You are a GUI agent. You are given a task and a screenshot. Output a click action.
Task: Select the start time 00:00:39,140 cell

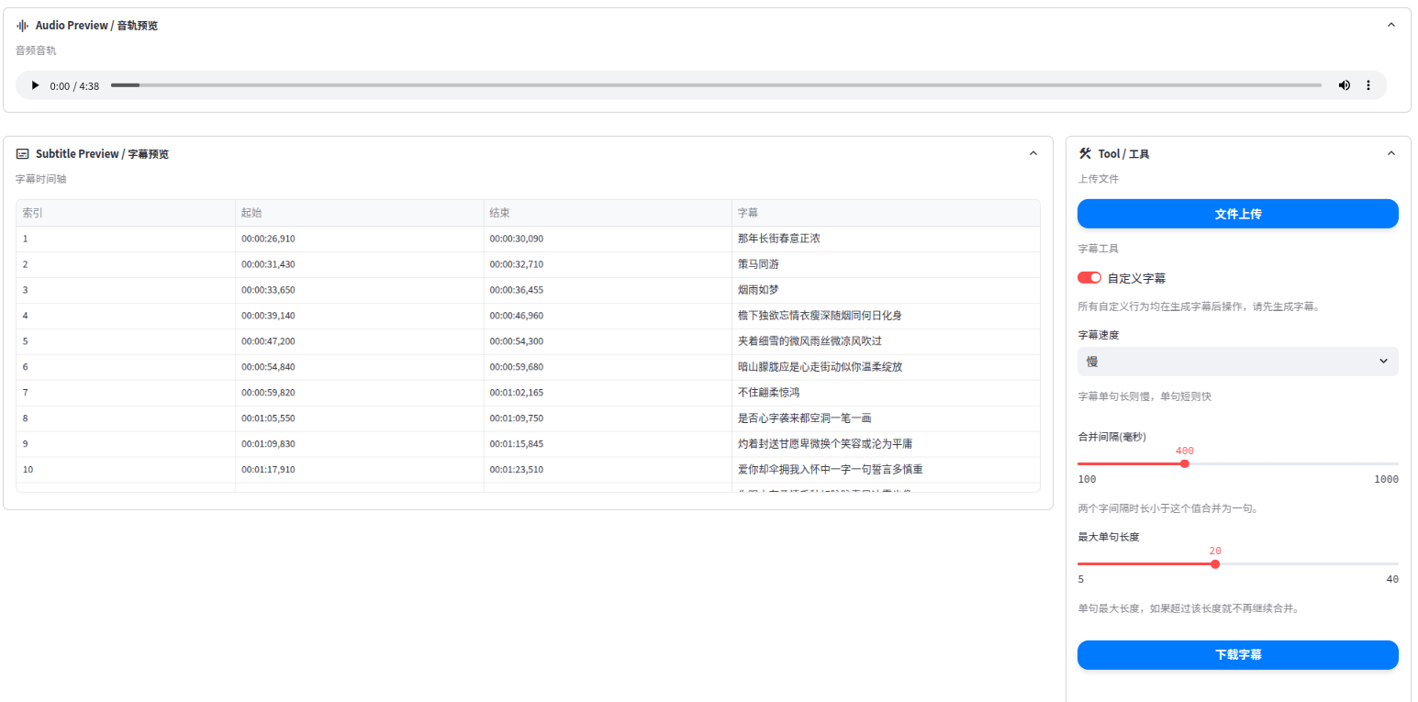point(268,316)
